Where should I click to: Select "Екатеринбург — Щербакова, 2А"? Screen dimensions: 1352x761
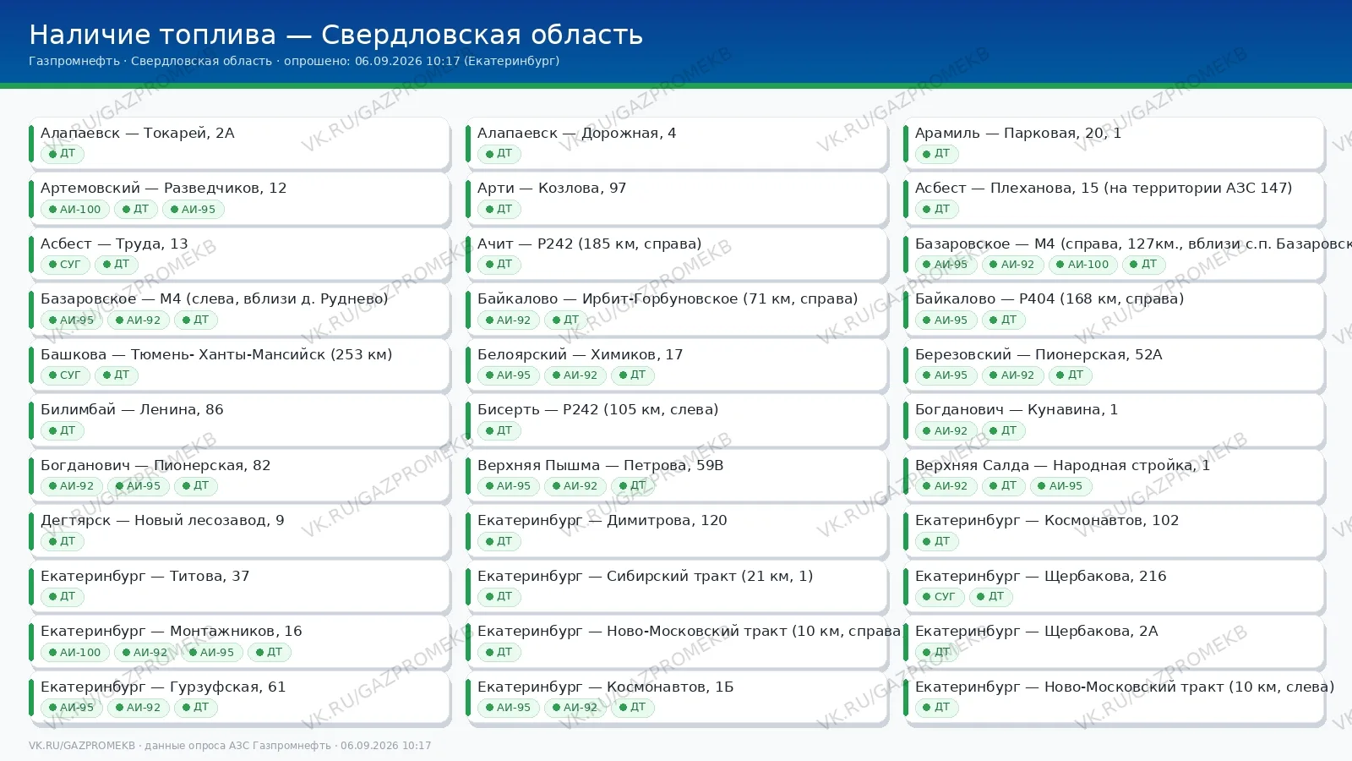point(1114,642)
